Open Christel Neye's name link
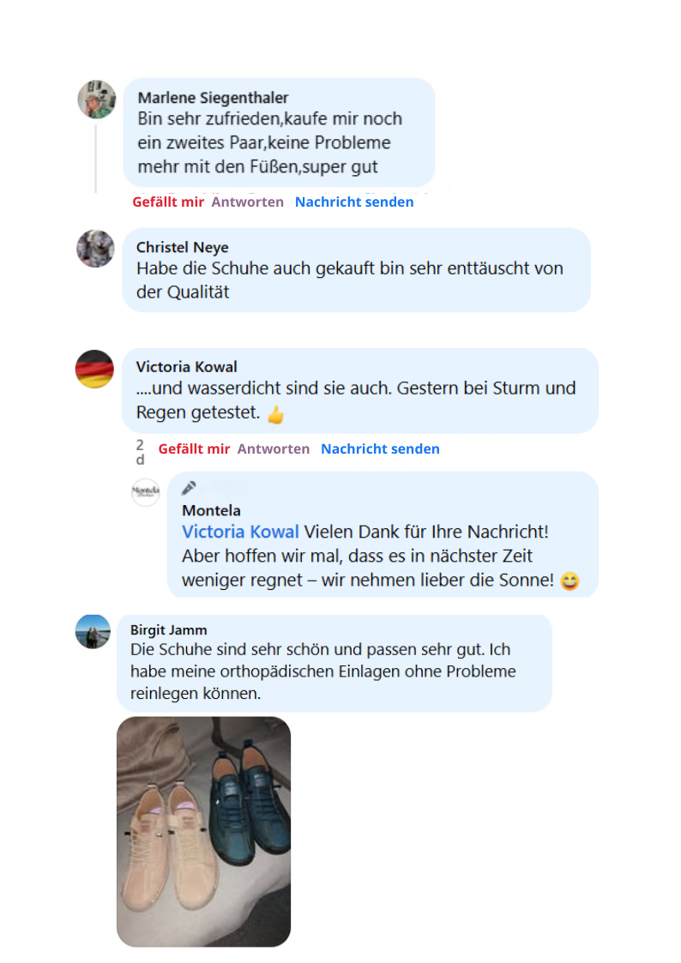681x963 pixels. tap(183, 248)
